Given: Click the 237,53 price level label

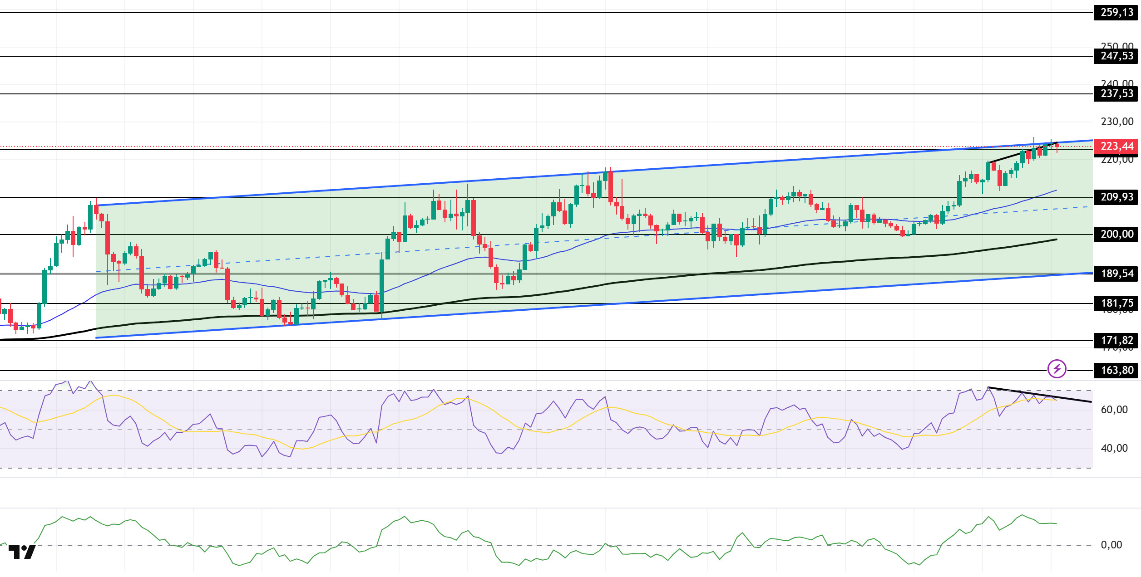Looking at the screenshot, I should [x=1116, y=94].
